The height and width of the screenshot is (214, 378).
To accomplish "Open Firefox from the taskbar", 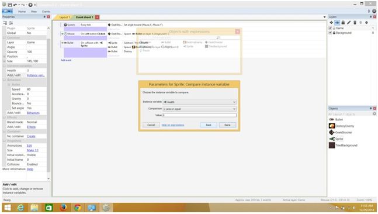I will pyautogui.click(x=63, y=208).
